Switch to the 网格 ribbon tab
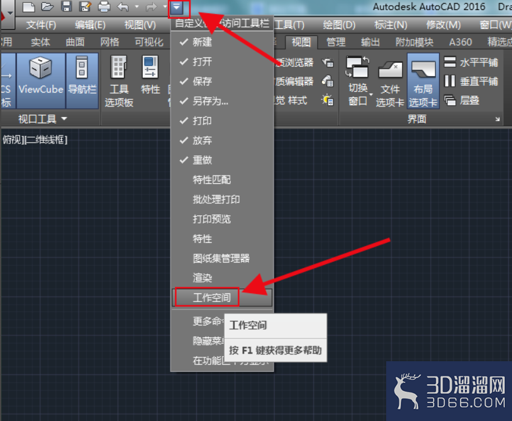The height and width of the screenshot is (421, 512). coord(109,42)
